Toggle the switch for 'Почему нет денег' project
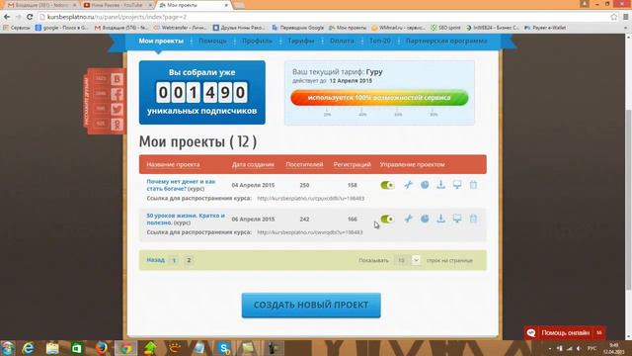This screenshot has width=632, height=356. (x=387, y=185)
